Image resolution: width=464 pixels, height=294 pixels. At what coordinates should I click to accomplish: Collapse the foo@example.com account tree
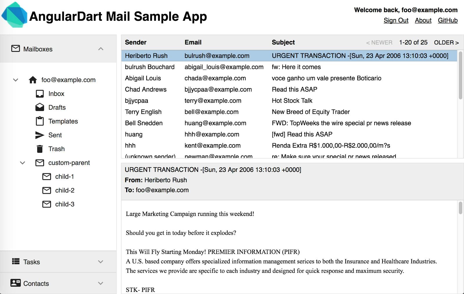click(x=15, y=80)
